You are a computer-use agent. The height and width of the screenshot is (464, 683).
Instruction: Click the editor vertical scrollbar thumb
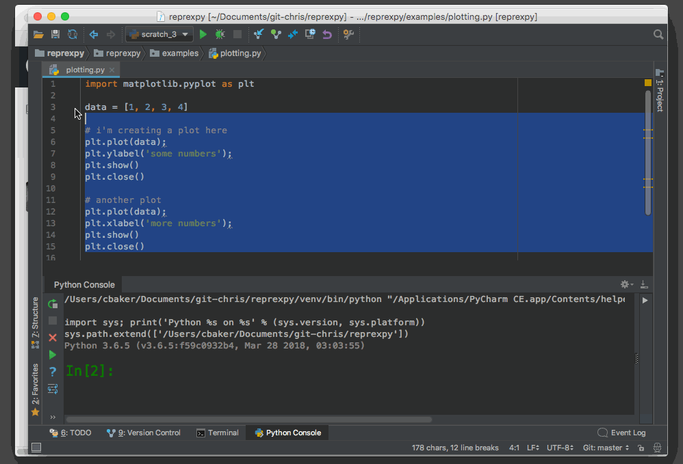(x=647, y=152)
